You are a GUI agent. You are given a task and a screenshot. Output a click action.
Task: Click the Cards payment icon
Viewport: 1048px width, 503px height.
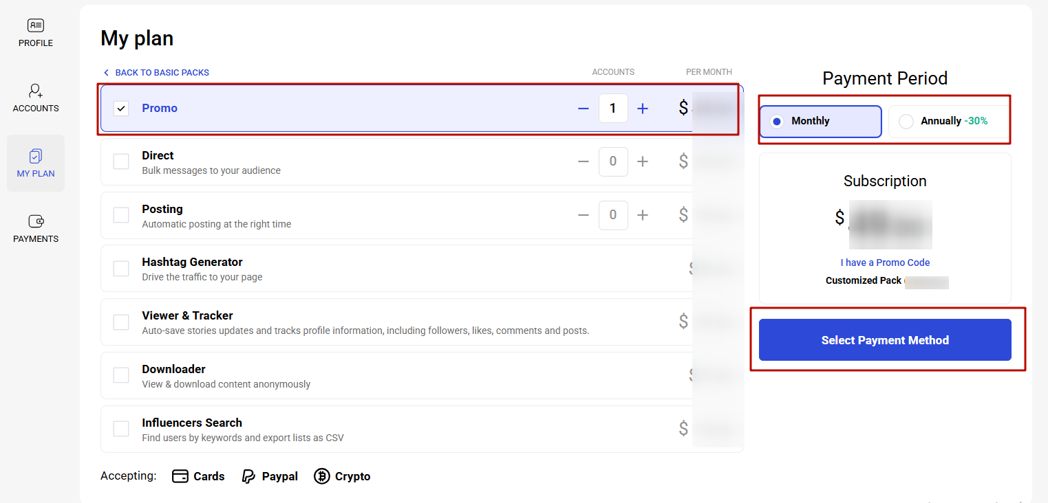click(180, 476)
